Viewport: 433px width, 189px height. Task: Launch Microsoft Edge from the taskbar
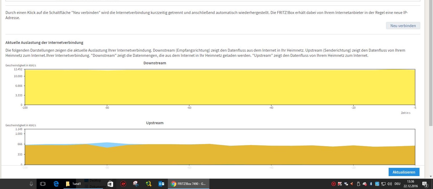[x=56, y=184]
